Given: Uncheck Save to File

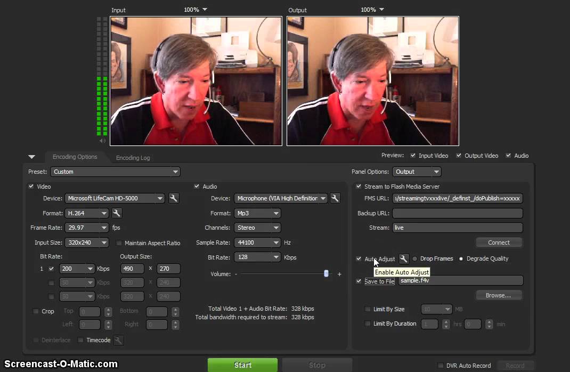Looking at the screenshot, I should click(x=359, y=281).
